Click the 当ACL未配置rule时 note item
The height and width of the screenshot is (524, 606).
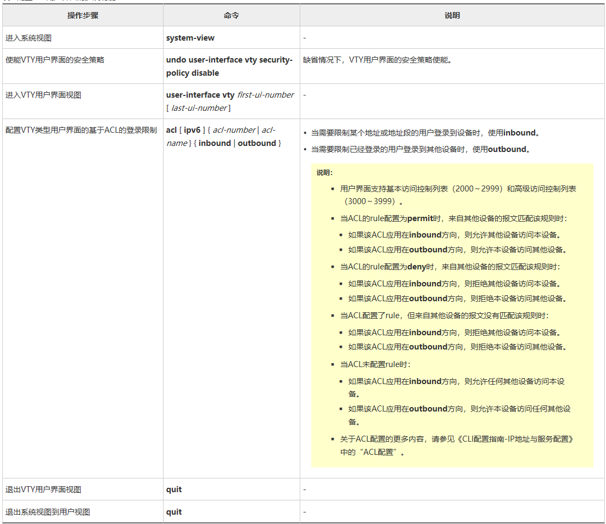pyautogui.click(x=375, y=364)
